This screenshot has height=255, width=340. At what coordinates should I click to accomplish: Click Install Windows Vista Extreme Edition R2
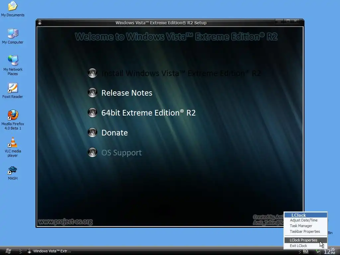coord(181,73)
